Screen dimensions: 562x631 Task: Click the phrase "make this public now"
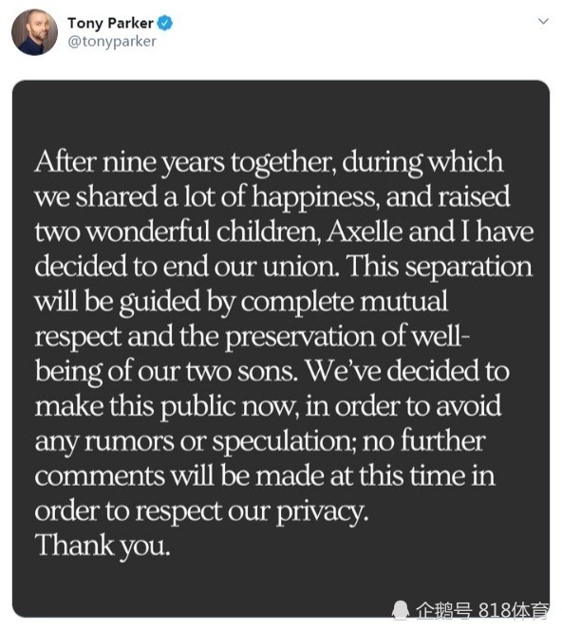click(x=167, y=406)
